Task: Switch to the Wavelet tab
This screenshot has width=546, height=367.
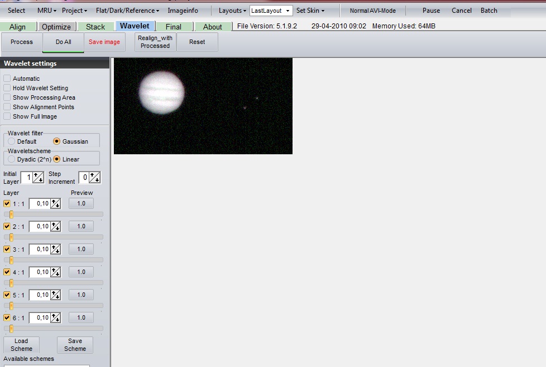Action: coord(135,26)
